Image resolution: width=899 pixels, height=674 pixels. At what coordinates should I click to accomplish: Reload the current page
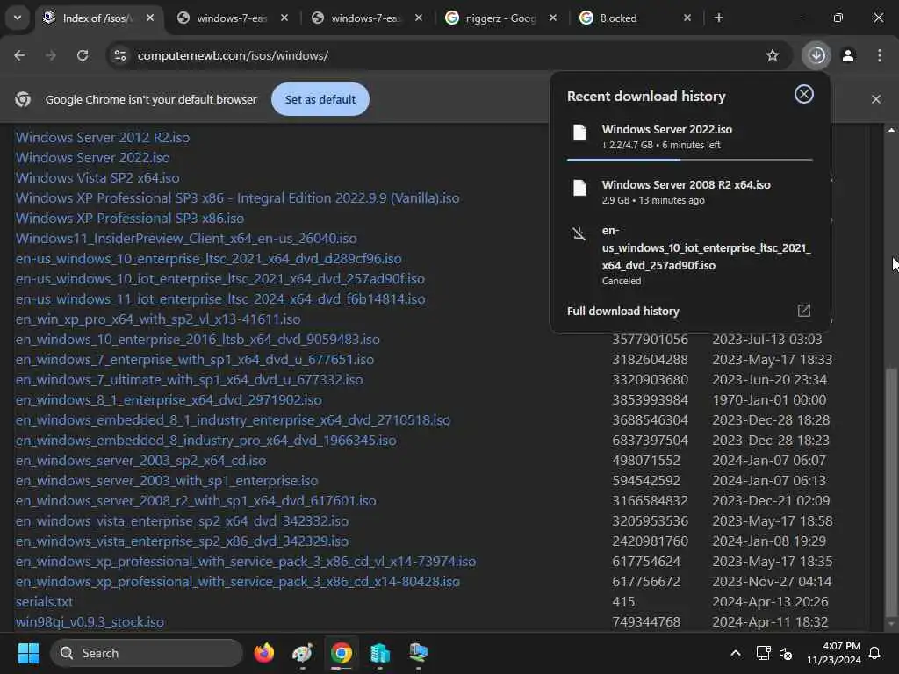[x=83, y=55]
